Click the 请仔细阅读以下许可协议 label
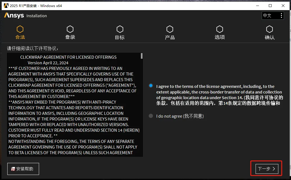This screenshot has height=180, width=291. click(33, 48)
